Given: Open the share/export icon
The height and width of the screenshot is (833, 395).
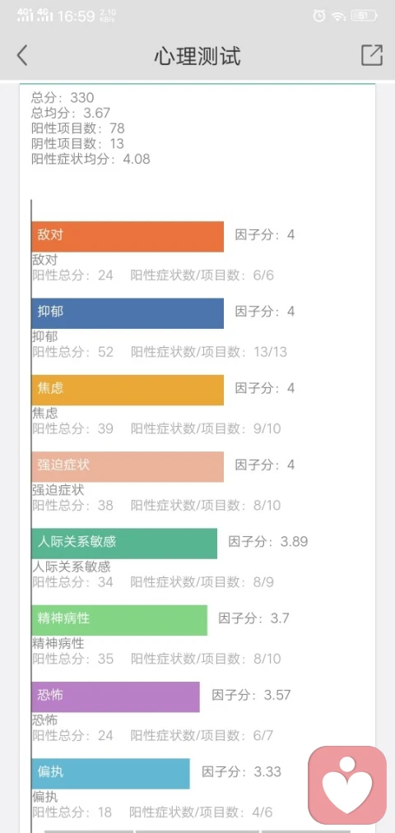Looking at the screenshot, I should [x=372, y=55].
